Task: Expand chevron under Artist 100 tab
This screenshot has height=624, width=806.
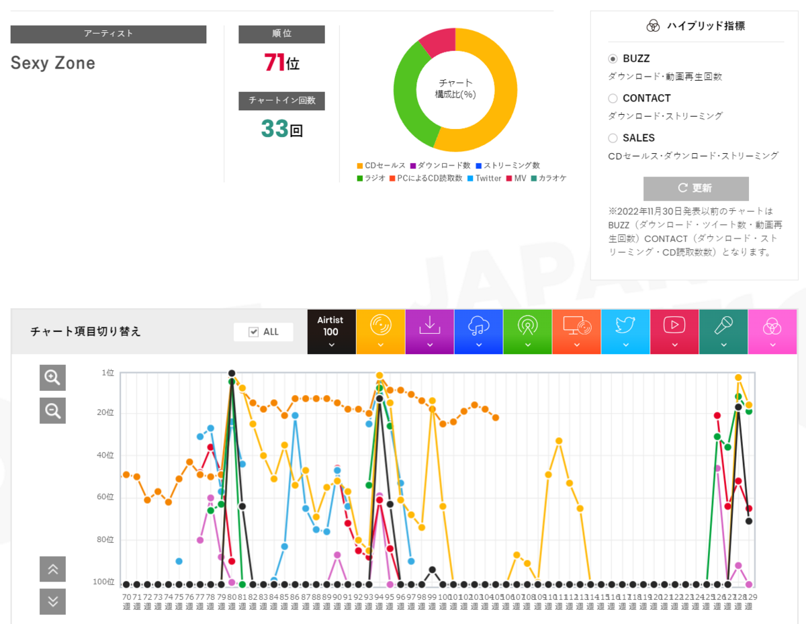Action: [x=332, y=345]
